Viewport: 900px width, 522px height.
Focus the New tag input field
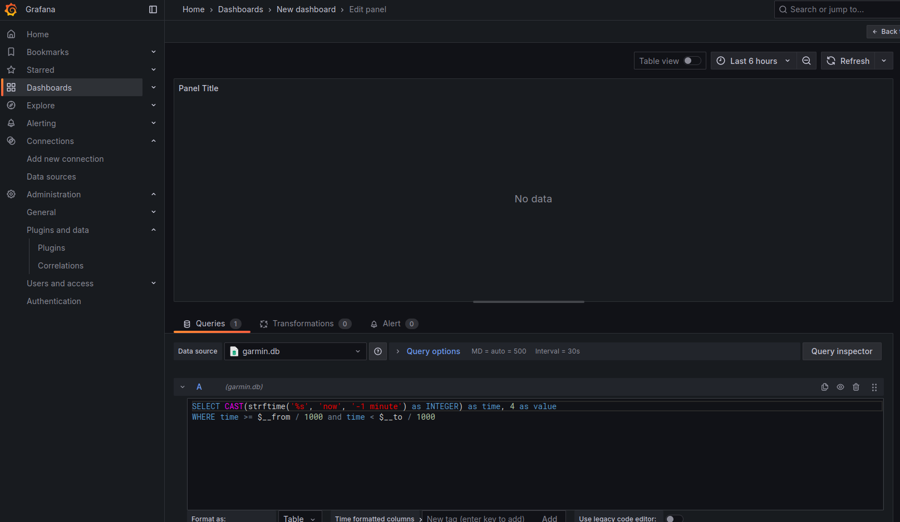pos(476,519)
